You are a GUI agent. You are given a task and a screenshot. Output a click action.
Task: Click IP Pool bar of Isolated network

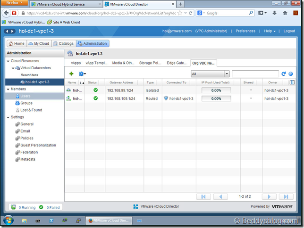(216, 90)
